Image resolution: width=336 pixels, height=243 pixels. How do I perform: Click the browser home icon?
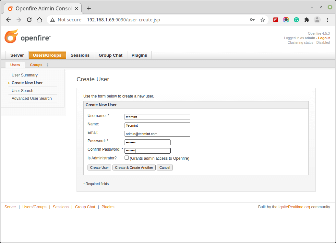[x=40, y=20]
